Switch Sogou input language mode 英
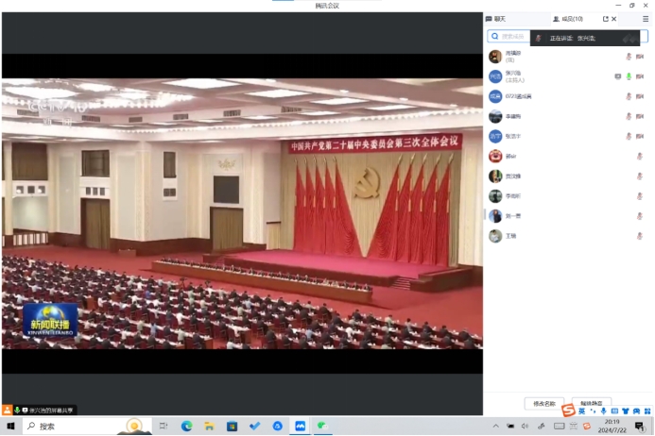Screen dimensions: 655x436 pyautogui.click(x=581, y=411)
